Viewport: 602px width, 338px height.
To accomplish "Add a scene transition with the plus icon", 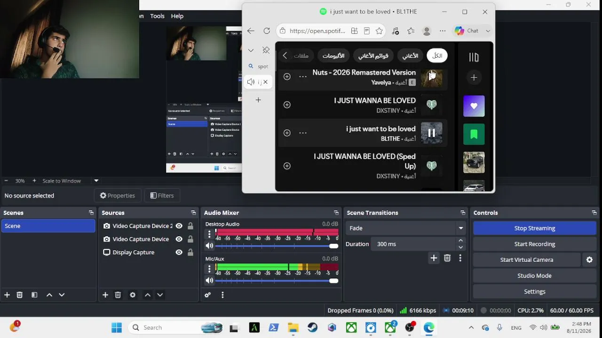I will (434, 258).
